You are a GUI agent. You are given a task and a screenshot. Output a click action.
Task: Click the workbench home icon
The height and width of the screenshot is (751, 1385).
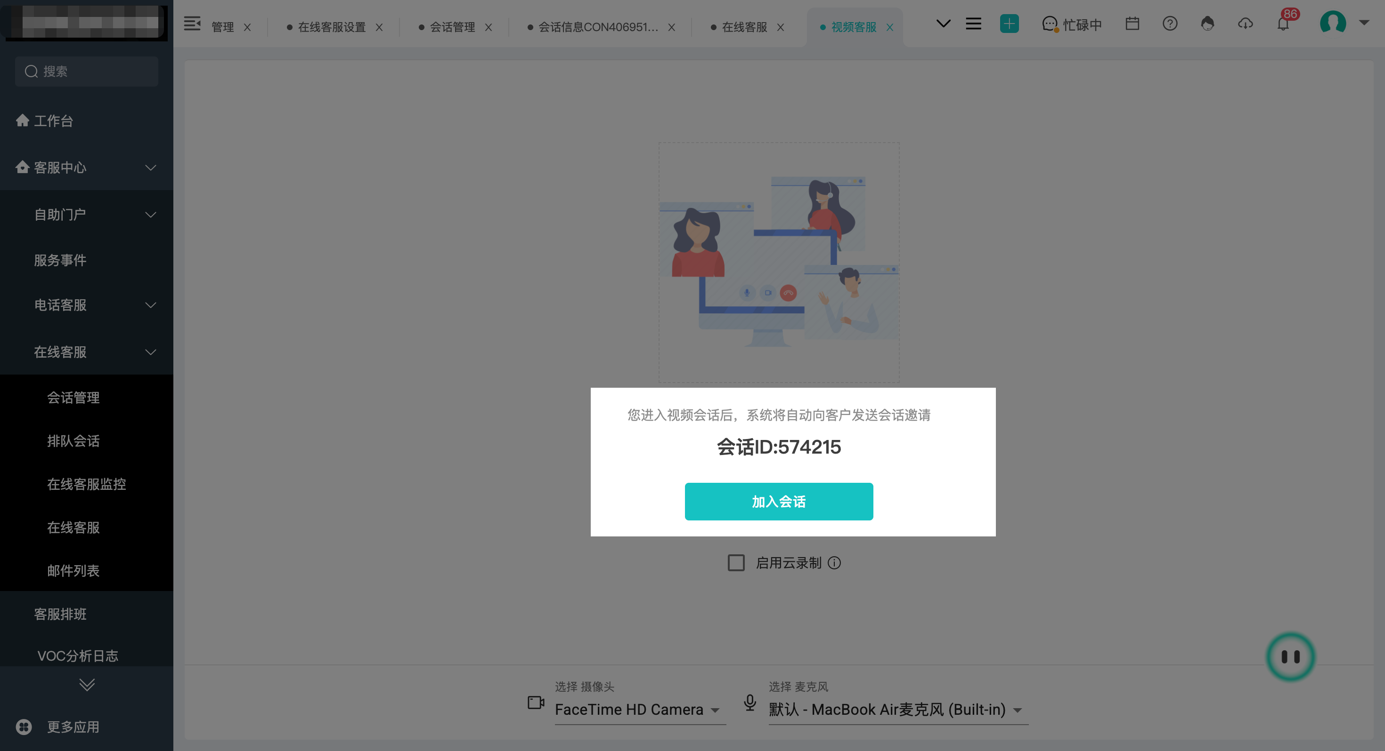pos(23,120)
